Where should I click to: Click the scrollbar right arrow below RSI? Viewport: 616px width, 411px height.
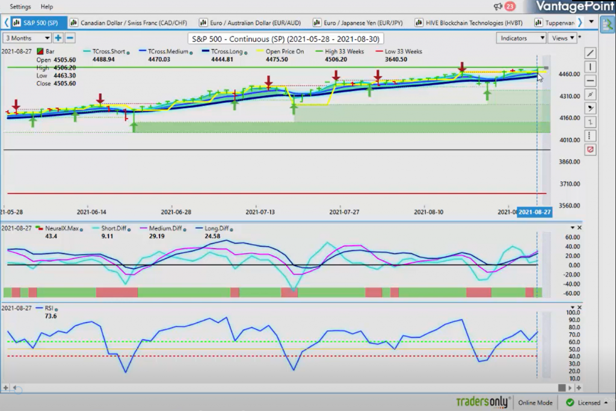(570, 388)
